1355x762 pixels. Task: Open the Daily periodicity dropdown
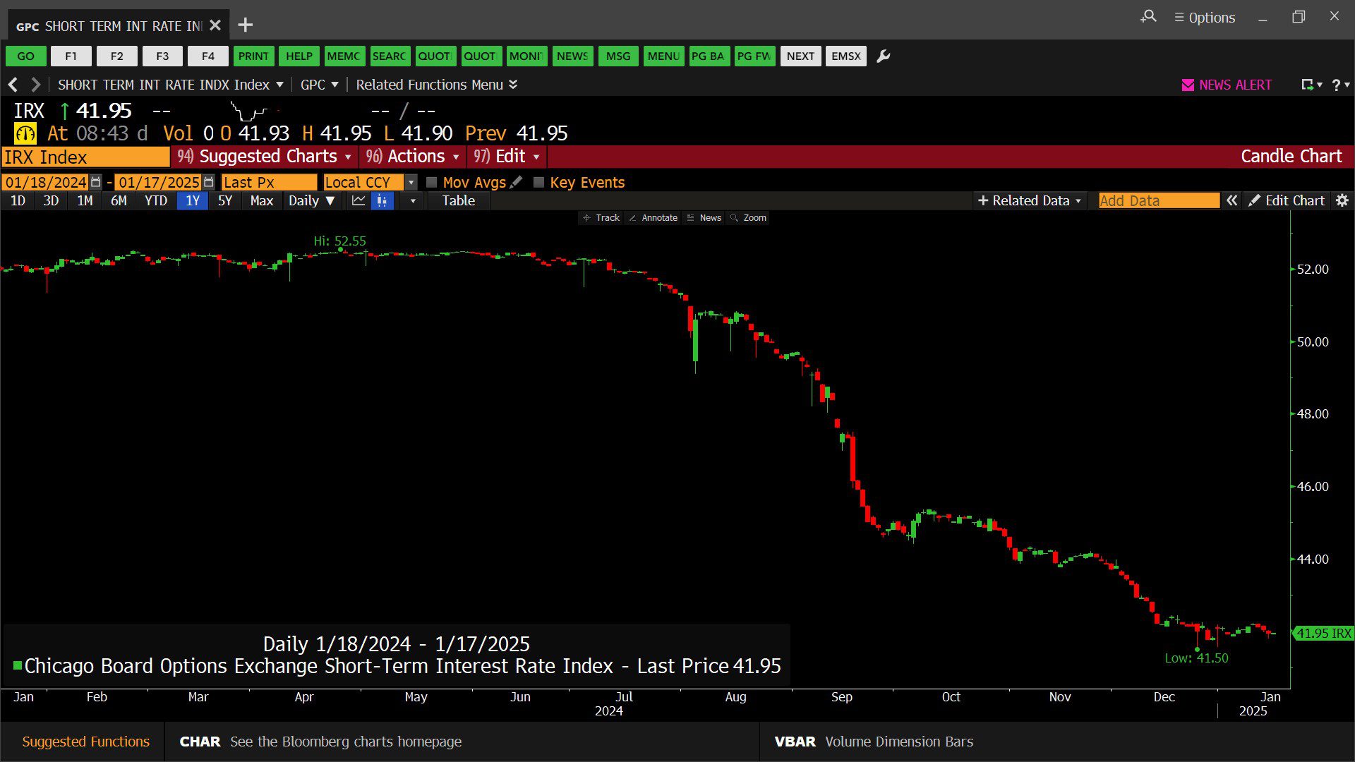[311, 201]
